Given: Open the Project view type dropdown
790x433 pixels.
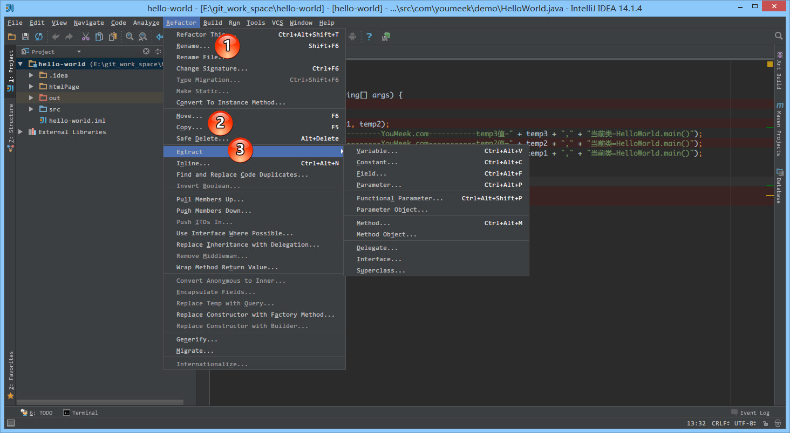Looking at the screenshot, I should (79, 52).
